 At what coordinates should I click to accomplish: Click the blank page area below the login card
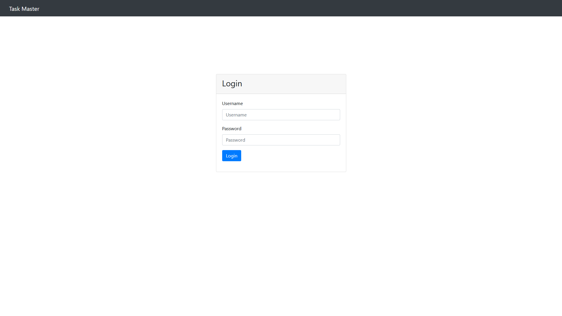281,234
